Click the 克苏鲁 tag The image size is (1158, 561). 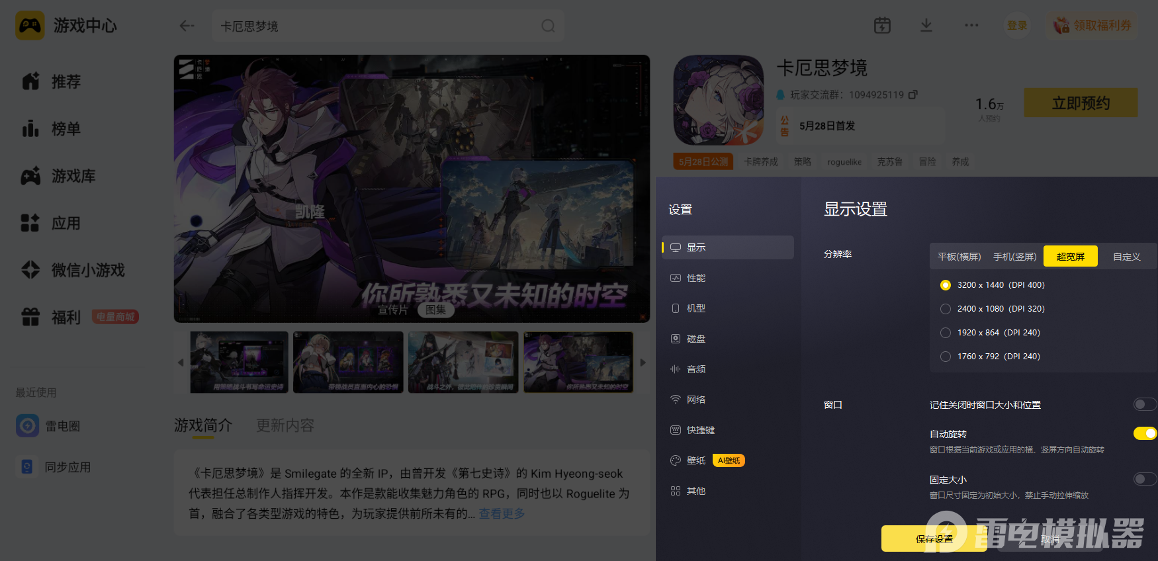tap(889, 161)
